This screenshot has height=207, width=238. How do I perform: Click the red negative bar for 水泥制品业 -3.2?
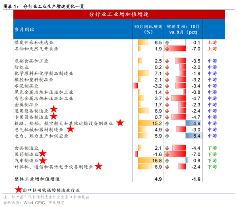click(135, 86)
